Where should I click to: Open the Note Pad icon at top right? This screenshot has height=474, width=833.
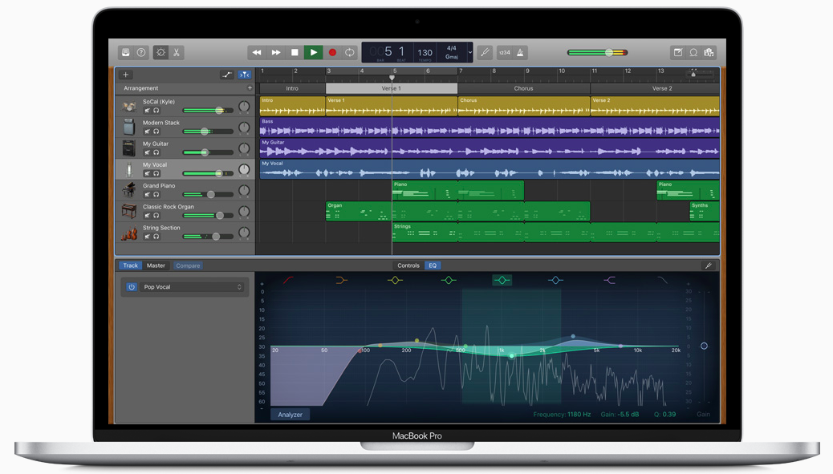pyautogui.click(x=678, y=52)
